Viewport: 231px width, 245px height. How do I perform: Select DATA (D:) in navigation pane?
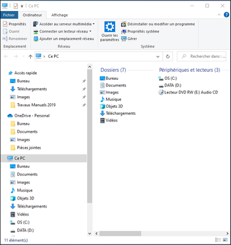pos(22,230)
